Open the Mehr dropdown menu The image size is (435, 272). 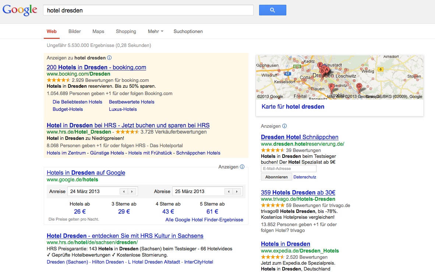[155, 31]
